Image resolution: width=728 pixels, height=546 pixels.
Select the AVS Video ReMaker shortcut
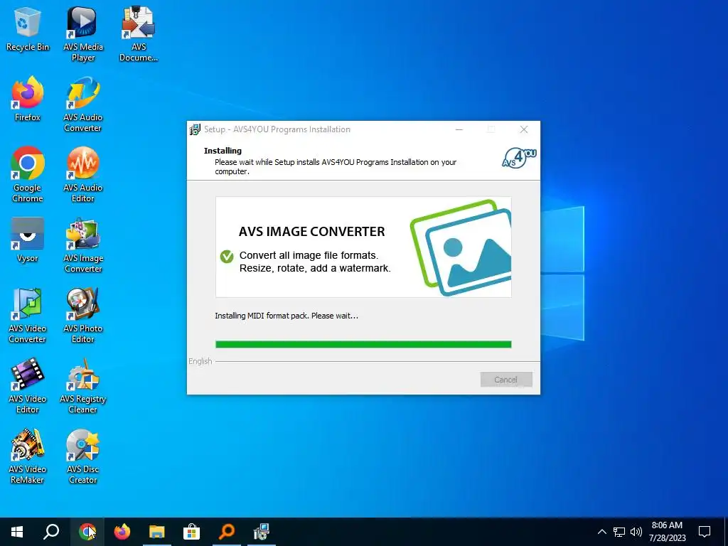tap(28, 457)
